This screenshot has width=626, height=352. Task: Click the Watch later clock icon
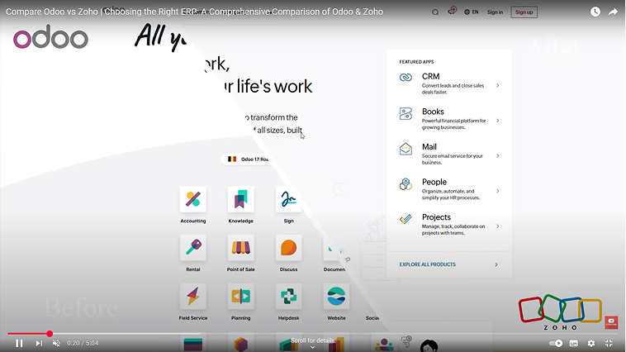[595, 12]
